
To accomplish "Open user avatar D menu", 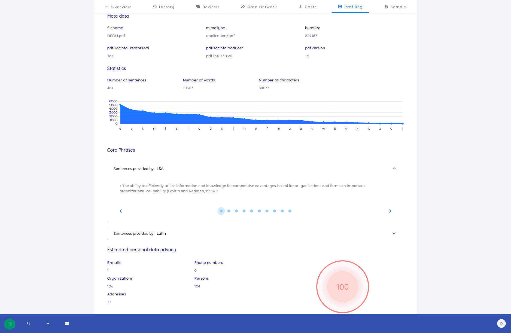I will tap(501, 323).
